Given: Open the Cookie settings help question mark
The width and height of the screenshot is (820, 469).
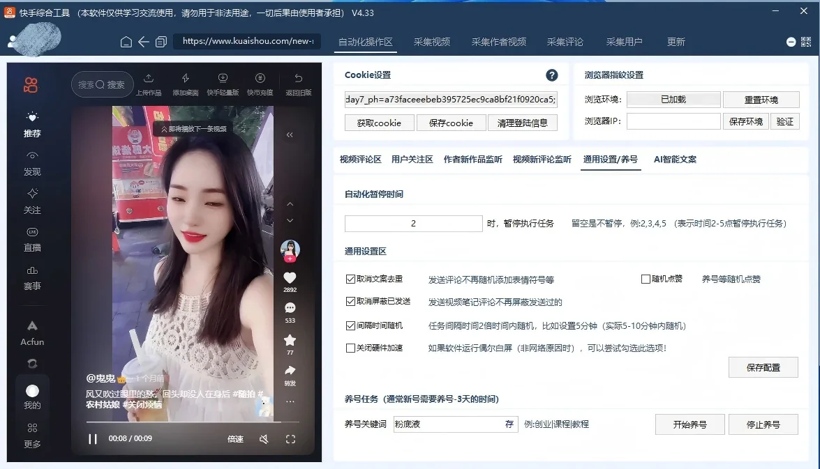Looking at the screenshot, I should pyautogui.click(x=551, y=75).
